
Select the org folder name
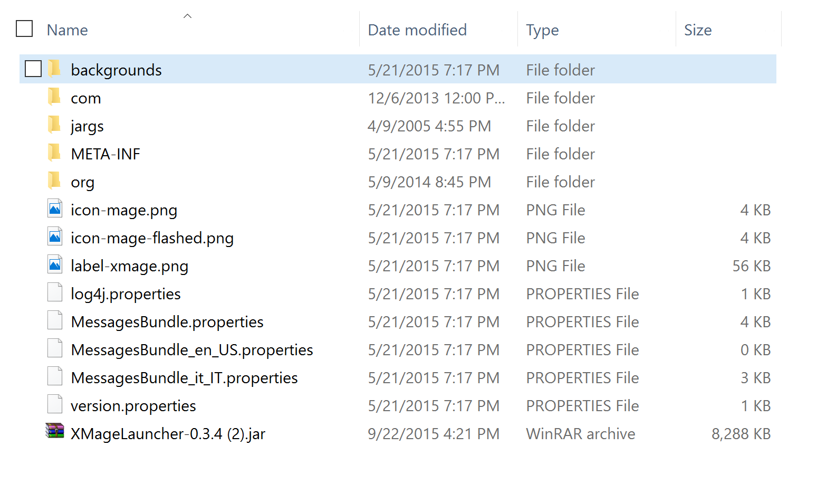[x=83, y=182]
